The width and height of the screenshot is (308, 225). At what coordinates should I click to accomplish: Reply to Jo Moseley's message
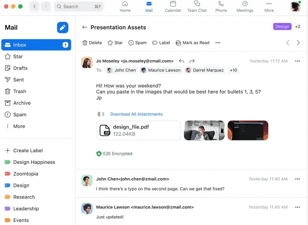tap(182, 61)
